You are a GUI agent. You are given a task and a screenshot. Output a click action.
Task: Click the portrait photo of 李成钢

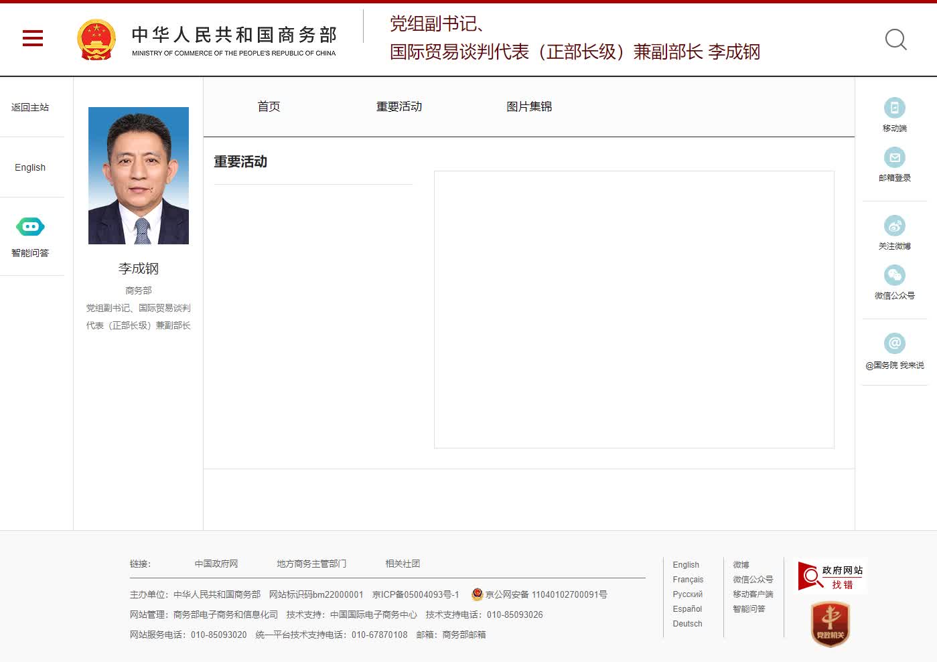pyautogui.click(x=139, y=176)
